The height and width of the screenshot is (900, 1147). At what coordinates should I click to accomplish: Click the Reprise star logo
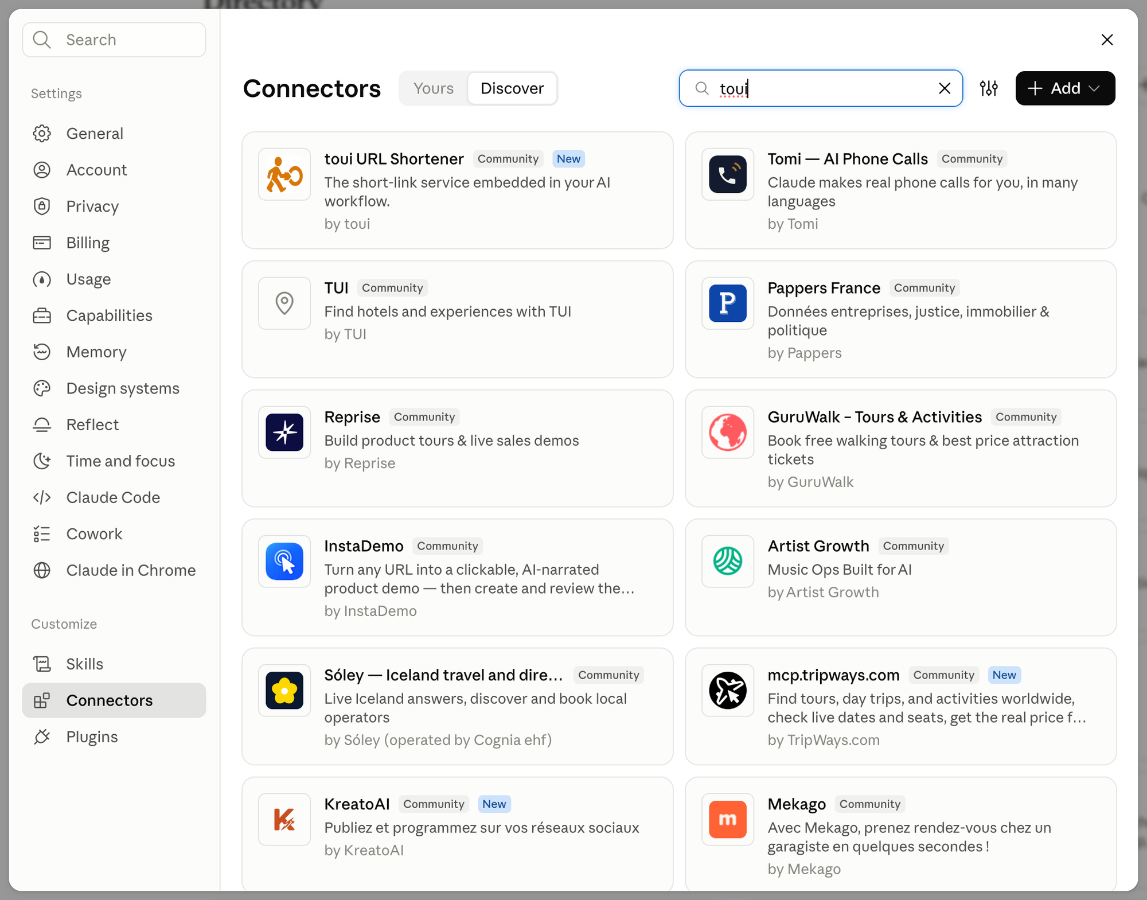point(284,433)
